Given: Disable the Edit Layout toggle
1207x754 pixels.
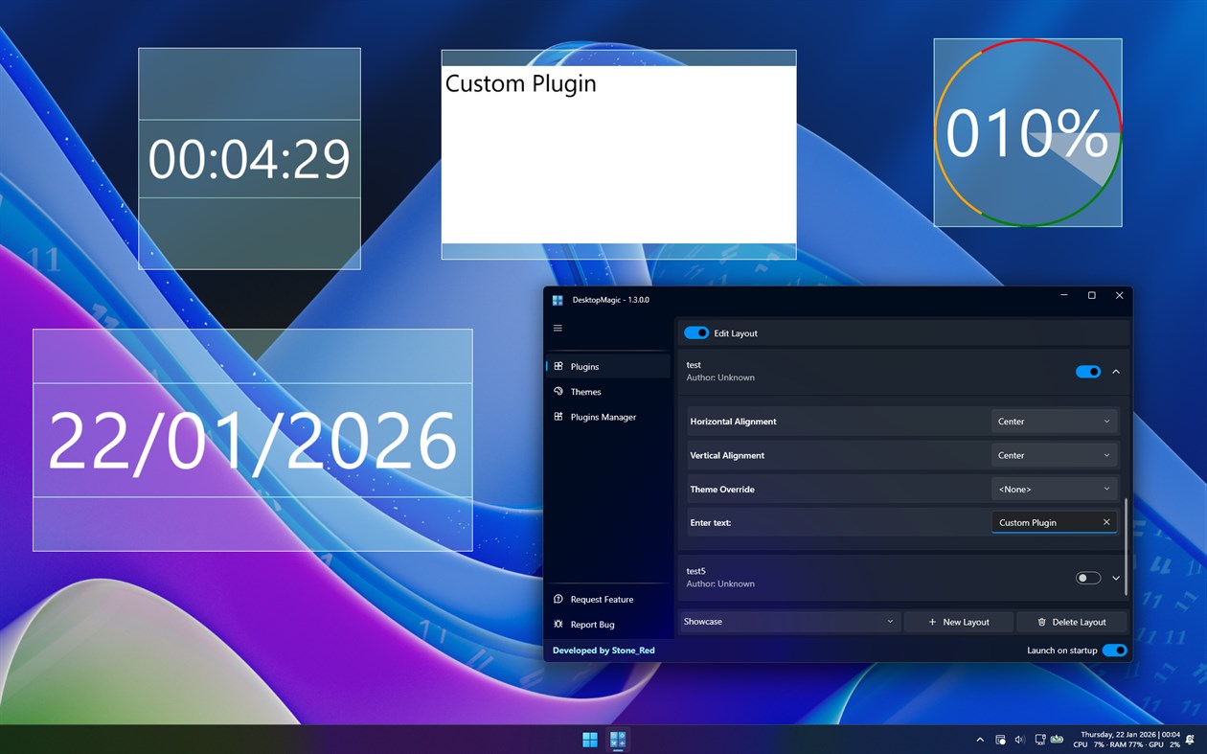Looking at the screenshot, I should point(695,332).
